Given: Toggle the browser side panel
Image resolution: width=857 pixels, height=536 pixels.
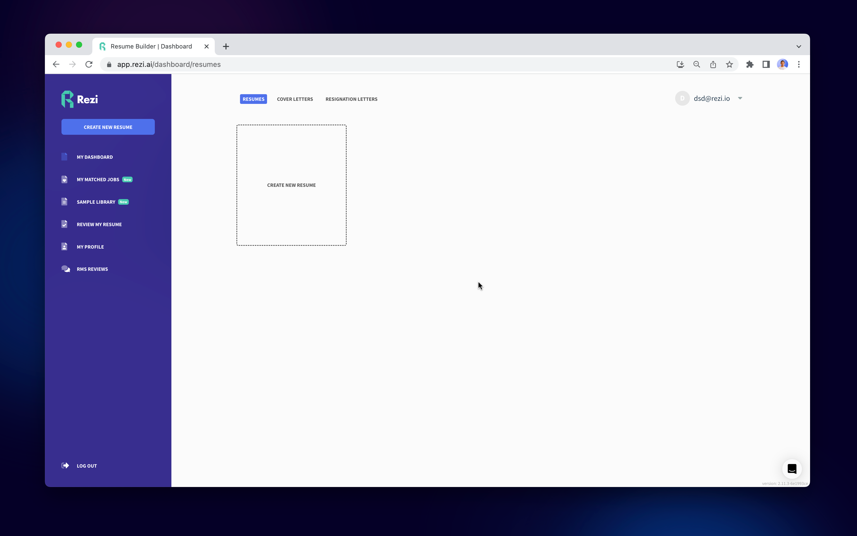Looking at the screenshot, I should [766, 65].
